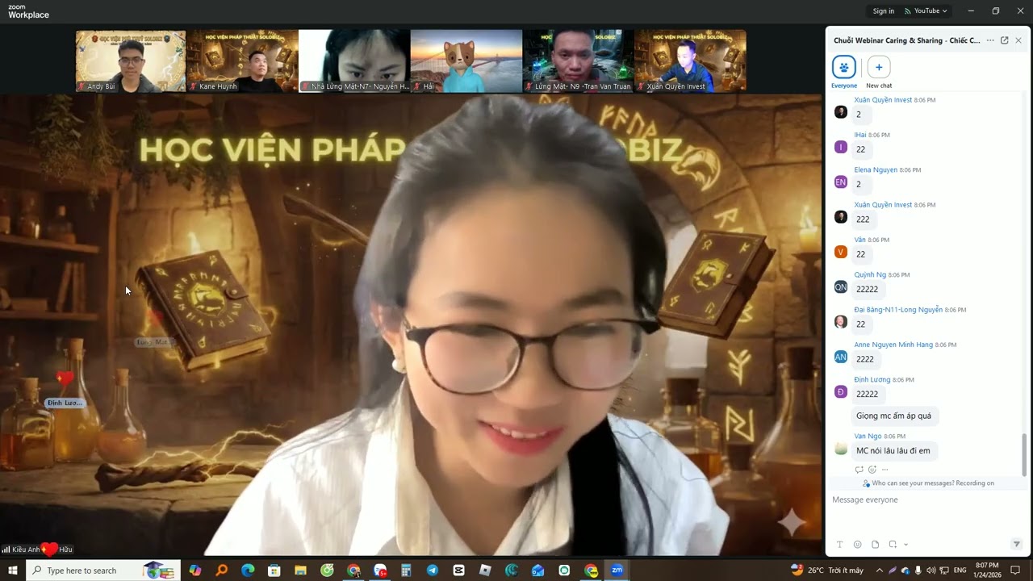This screenshot has width=1033, height=581.
Task: Send the chat message
Action: 1017,545
